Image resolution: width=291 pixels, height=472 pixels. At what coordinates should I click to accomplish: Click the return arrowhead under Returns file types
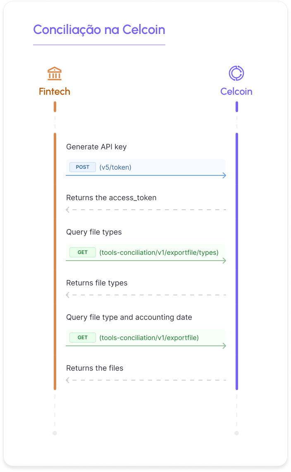68,295
